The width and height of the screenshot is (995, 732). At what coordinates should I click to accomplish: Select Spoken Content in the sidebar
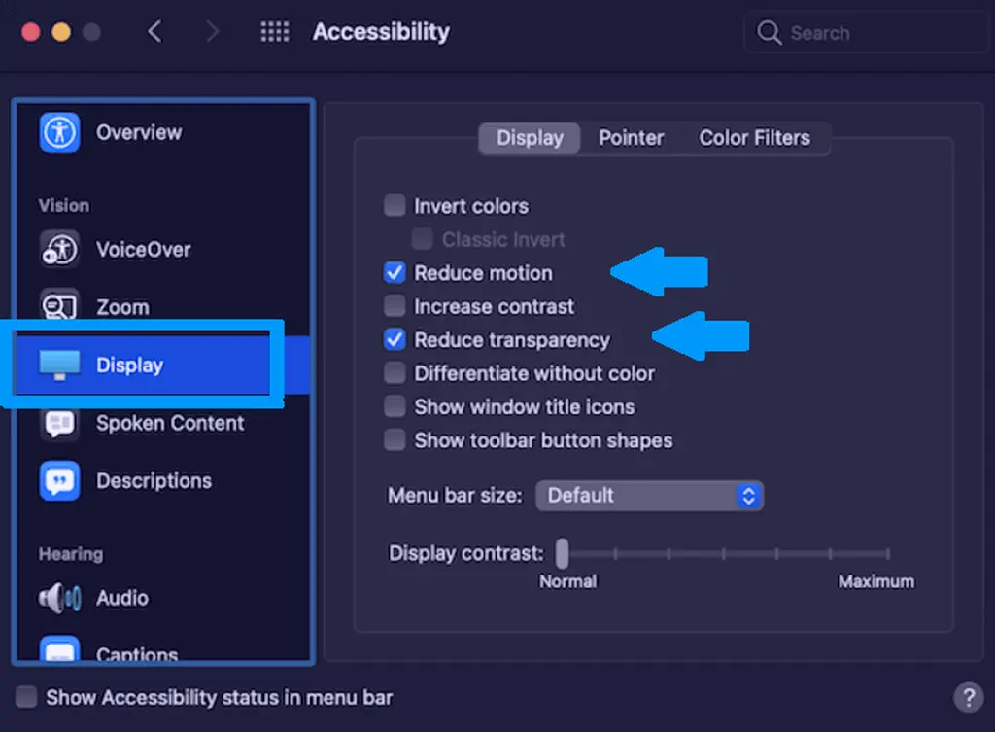(x=170, y=424)
